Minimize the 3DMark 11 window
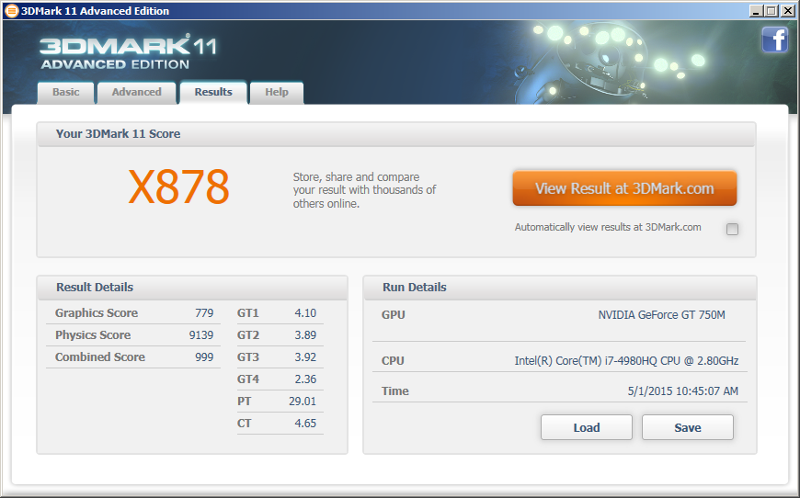Image resolution: width=800 pixels, height=498 pixels. click(756, 11)
